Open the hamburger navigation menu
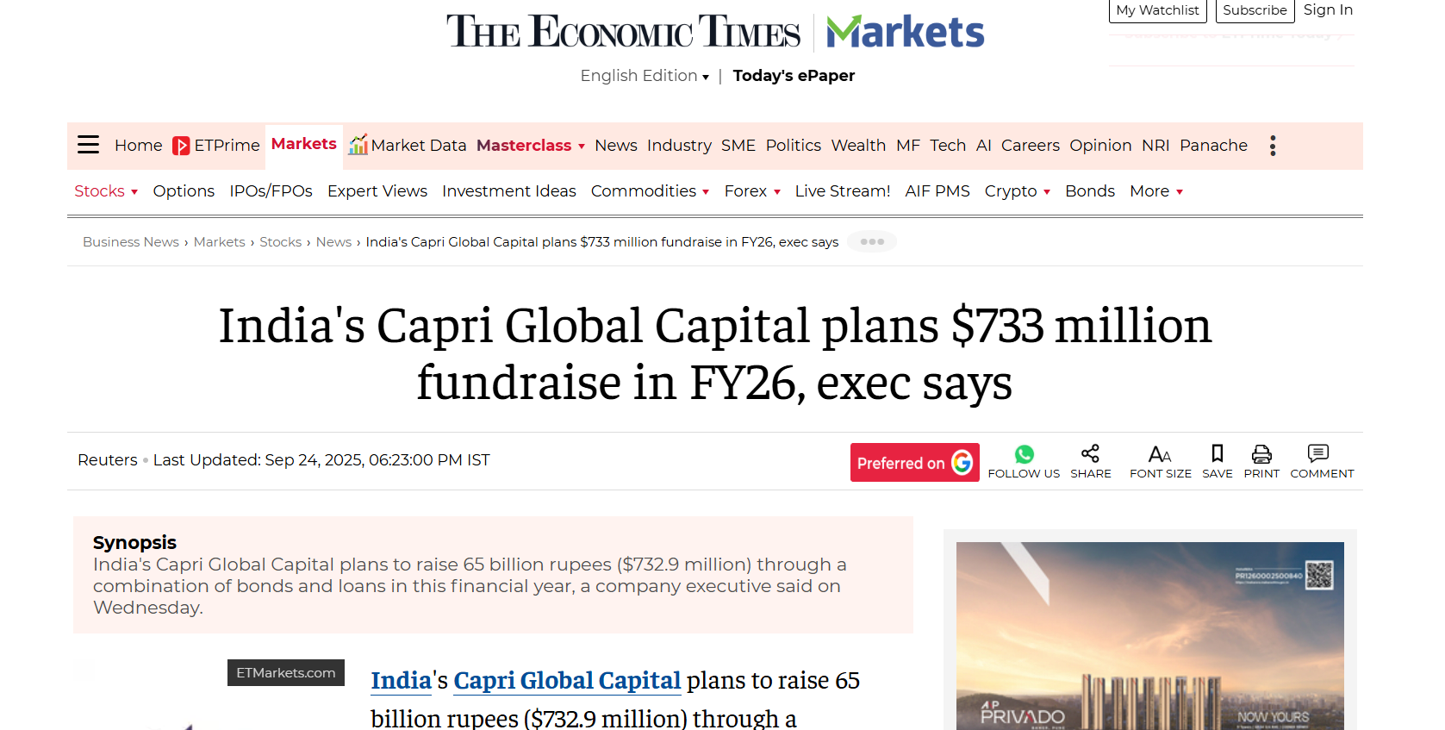Image resolution: width=1445 pixels, height=730 pixels. pyautogui.click(x=88, y=146)
